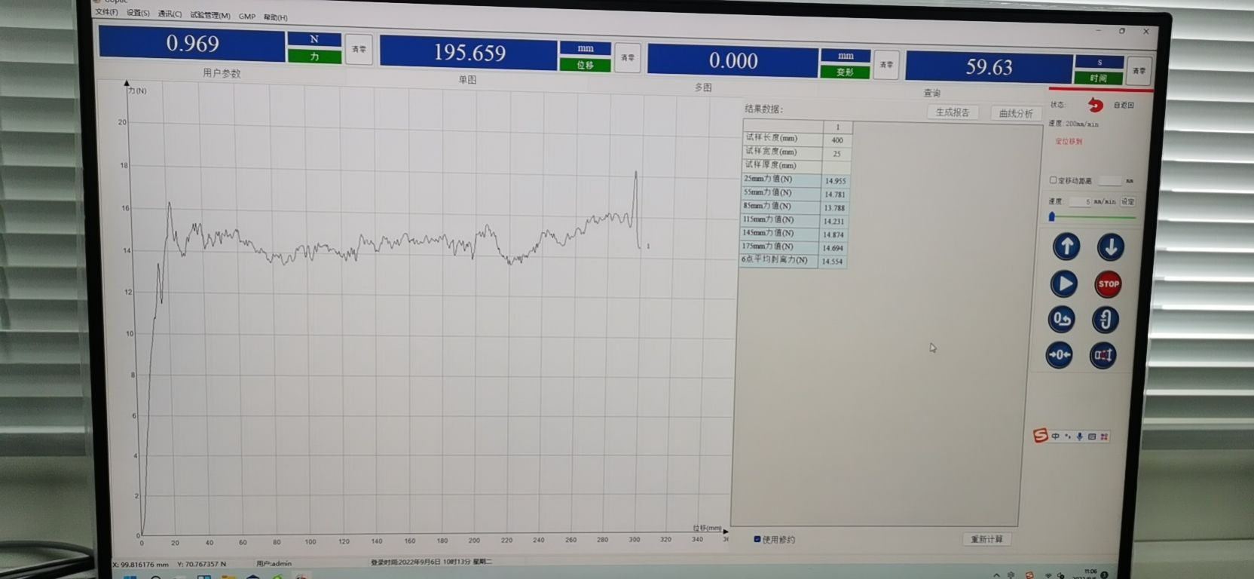Open the Sogou toolbox grid icon
The image size is (1254, 579).
1104,437
